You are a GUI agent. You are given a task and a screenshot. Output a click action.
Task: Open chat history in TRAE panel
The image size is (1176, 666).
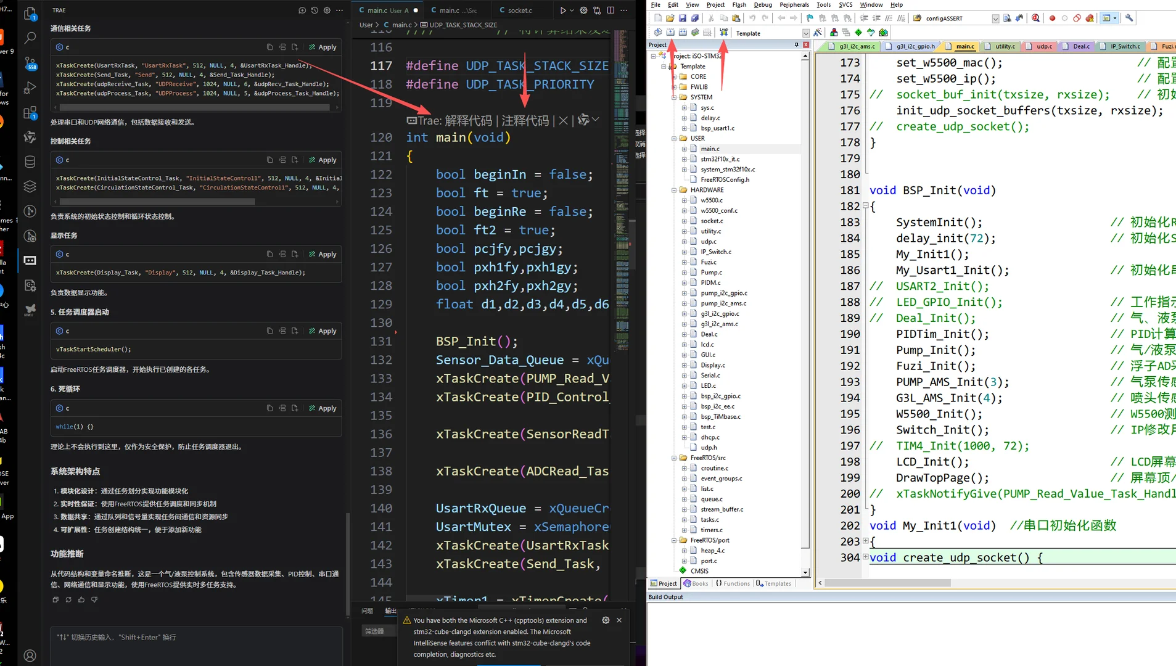tap(315, 10)
